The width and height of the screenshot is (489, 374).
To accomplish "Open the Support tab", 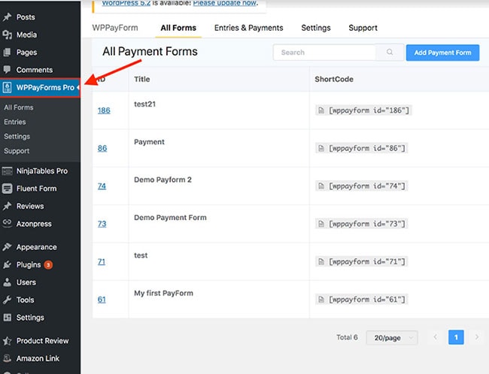I will click(x=363, y=28).
